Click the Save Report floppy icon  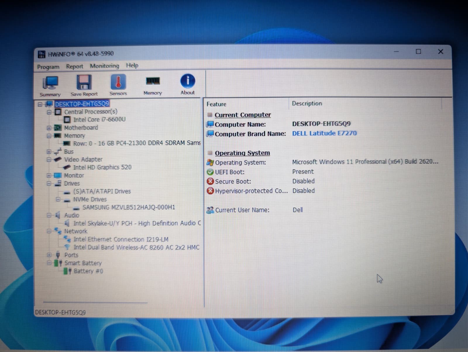(84, 82)
